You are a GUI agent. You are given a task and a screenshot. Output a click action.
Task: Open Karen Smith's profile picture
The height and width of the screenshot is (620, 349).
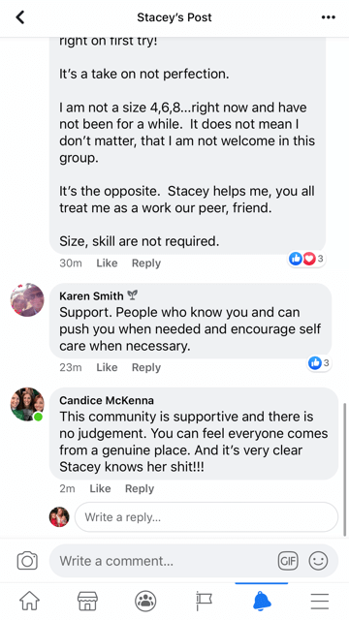pos(27,299)
